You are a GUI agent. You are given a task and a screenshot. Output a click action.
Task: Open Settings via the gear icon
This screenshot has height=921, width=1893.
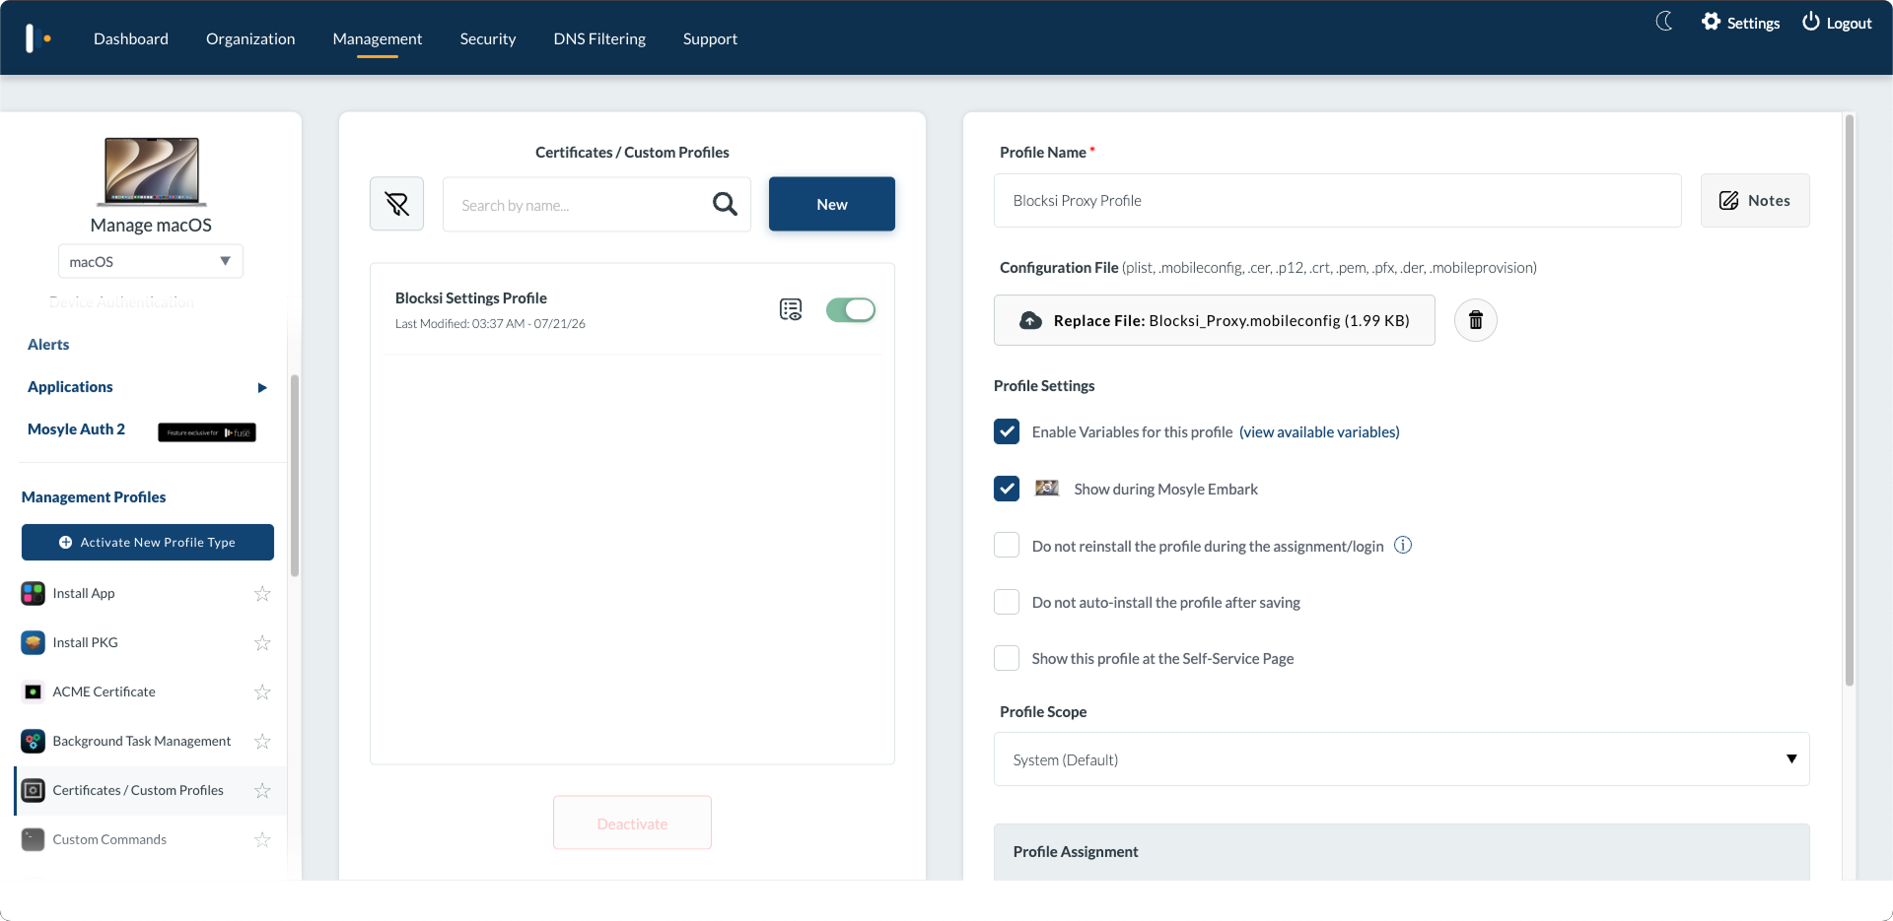click(x=1711, y=22)
